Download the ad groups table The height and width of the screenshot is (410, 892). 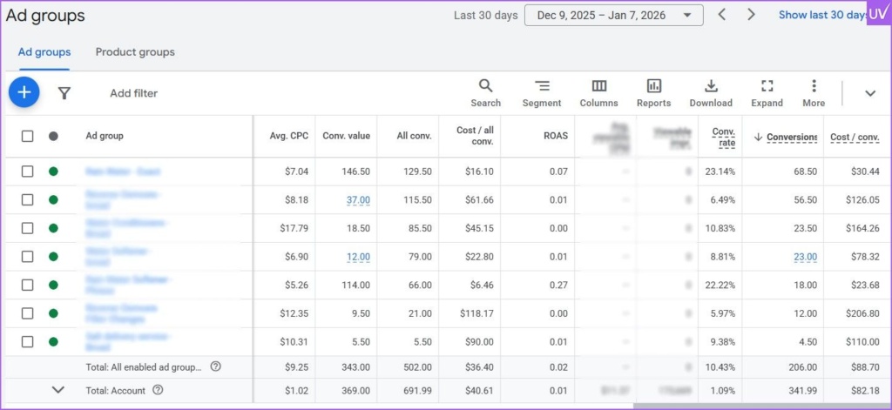(x=711, y=92)
